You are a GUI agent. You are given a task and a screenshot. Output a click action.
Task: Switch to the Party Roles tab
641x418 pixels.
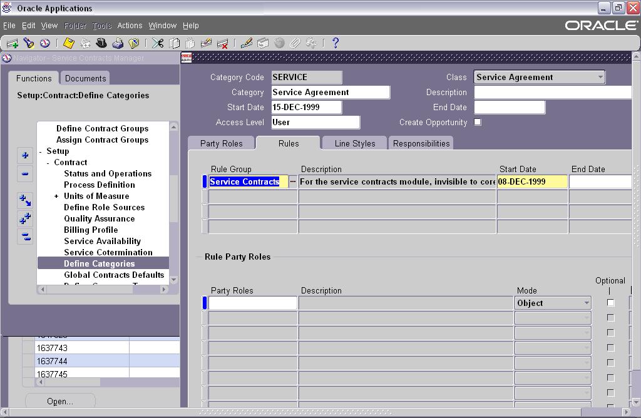pyautogui.click(x=221, y=143)
